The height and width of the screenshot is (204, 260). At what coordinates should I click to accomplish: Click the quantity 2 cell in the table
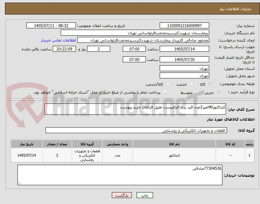57,155
